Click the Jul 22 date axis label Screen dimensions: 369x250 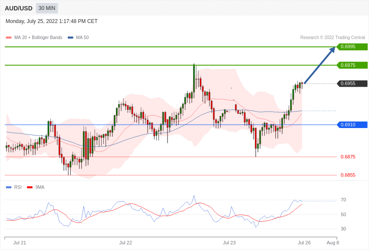[x=125, y=243]
